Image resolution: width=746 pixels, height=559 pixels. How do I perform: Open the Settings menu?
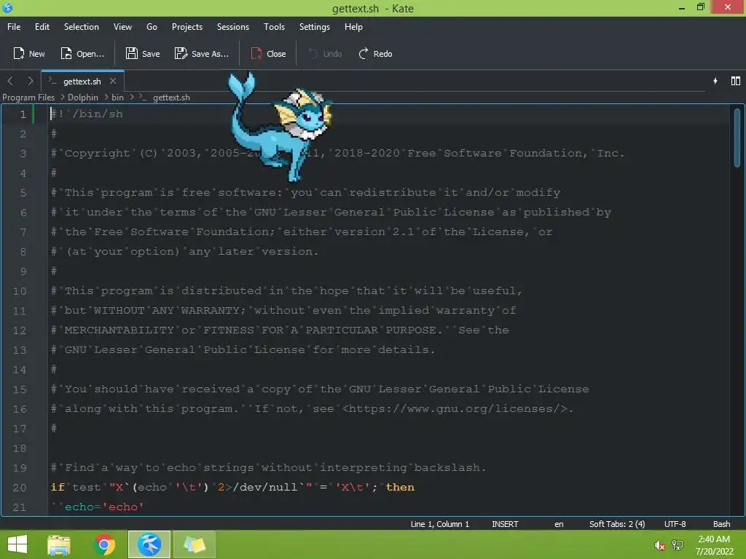tap(315, 27)
